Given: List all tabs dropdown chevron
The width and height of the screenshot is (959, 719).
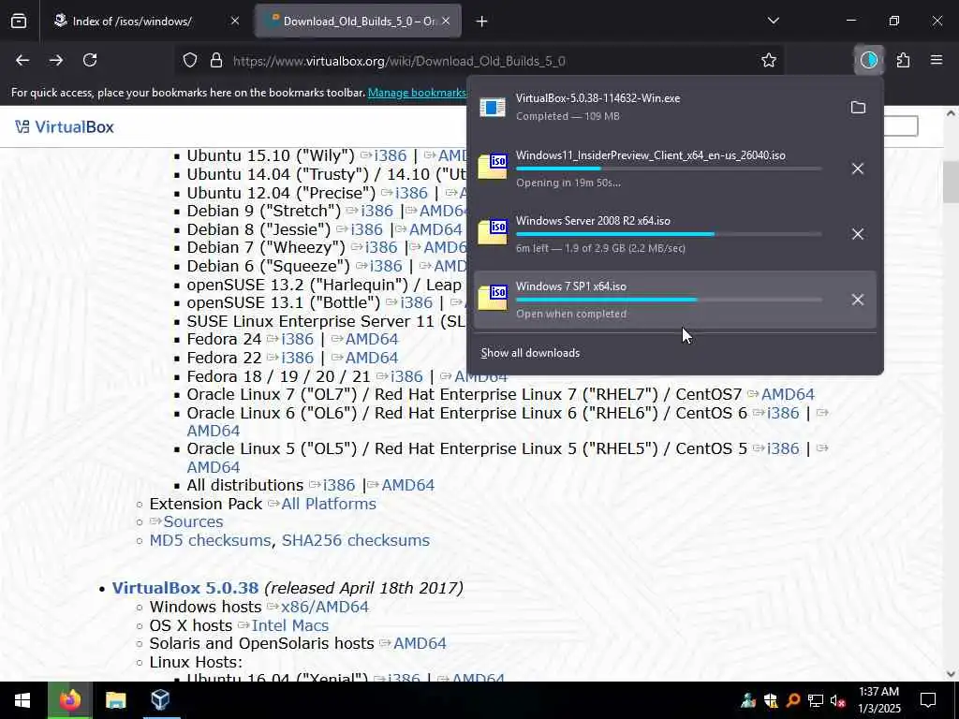Looking at the screenshot, I should tap(773, 21).
